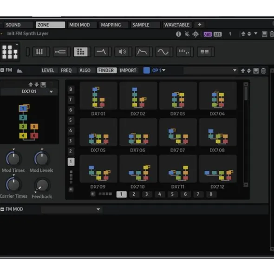Show the step modulator section icon
274x275 pixels.
(x=183, y=52)
